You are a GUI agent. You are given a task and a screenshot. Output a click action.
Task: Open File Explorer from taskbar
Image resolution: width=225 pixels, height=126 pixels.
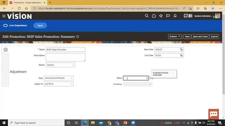[x=93, y=123]
